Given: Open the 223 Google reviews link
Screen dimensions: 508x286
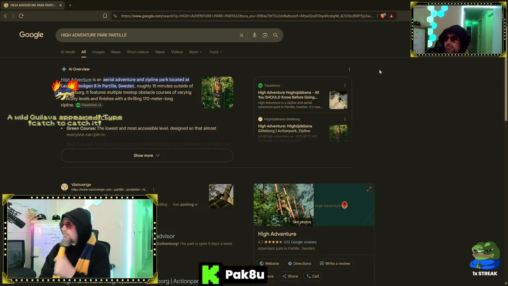Looking at the screenshot, I should pyautogui.click(x=300, y=242).
